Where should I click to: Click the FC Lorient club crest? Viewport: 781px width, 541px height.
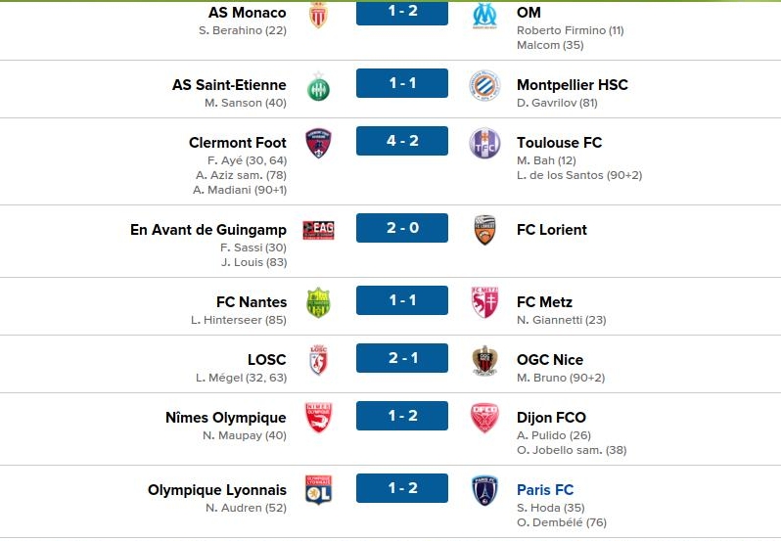point(484,230)
